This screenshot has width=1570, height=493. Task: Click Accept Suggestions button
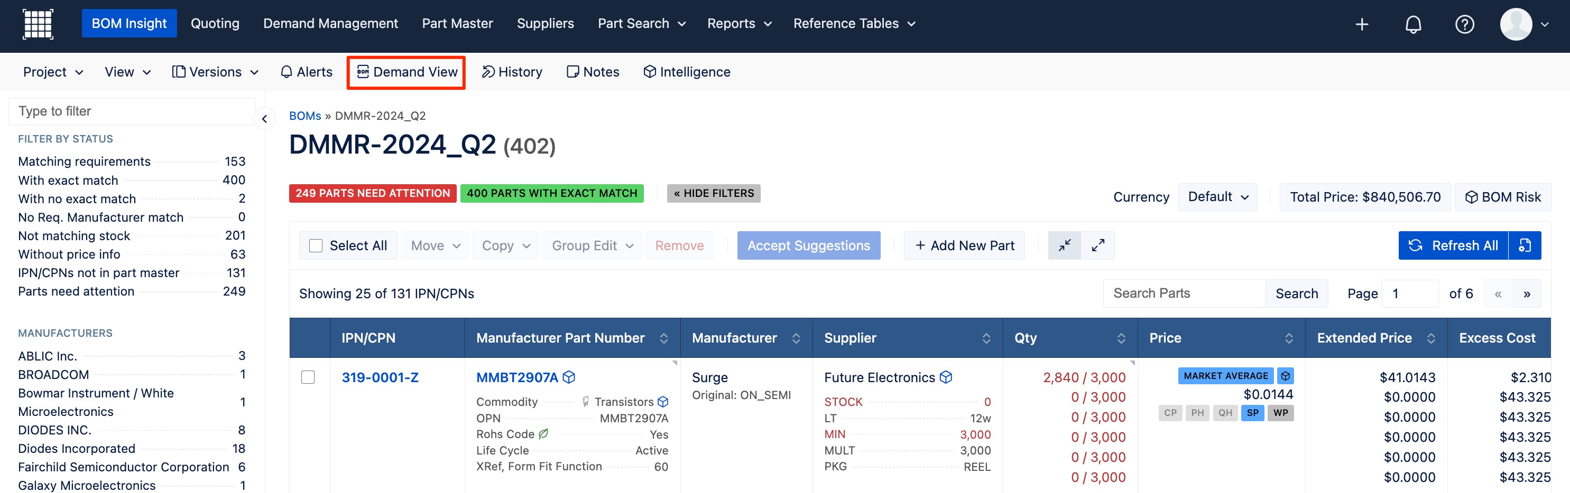pos(808,246)
